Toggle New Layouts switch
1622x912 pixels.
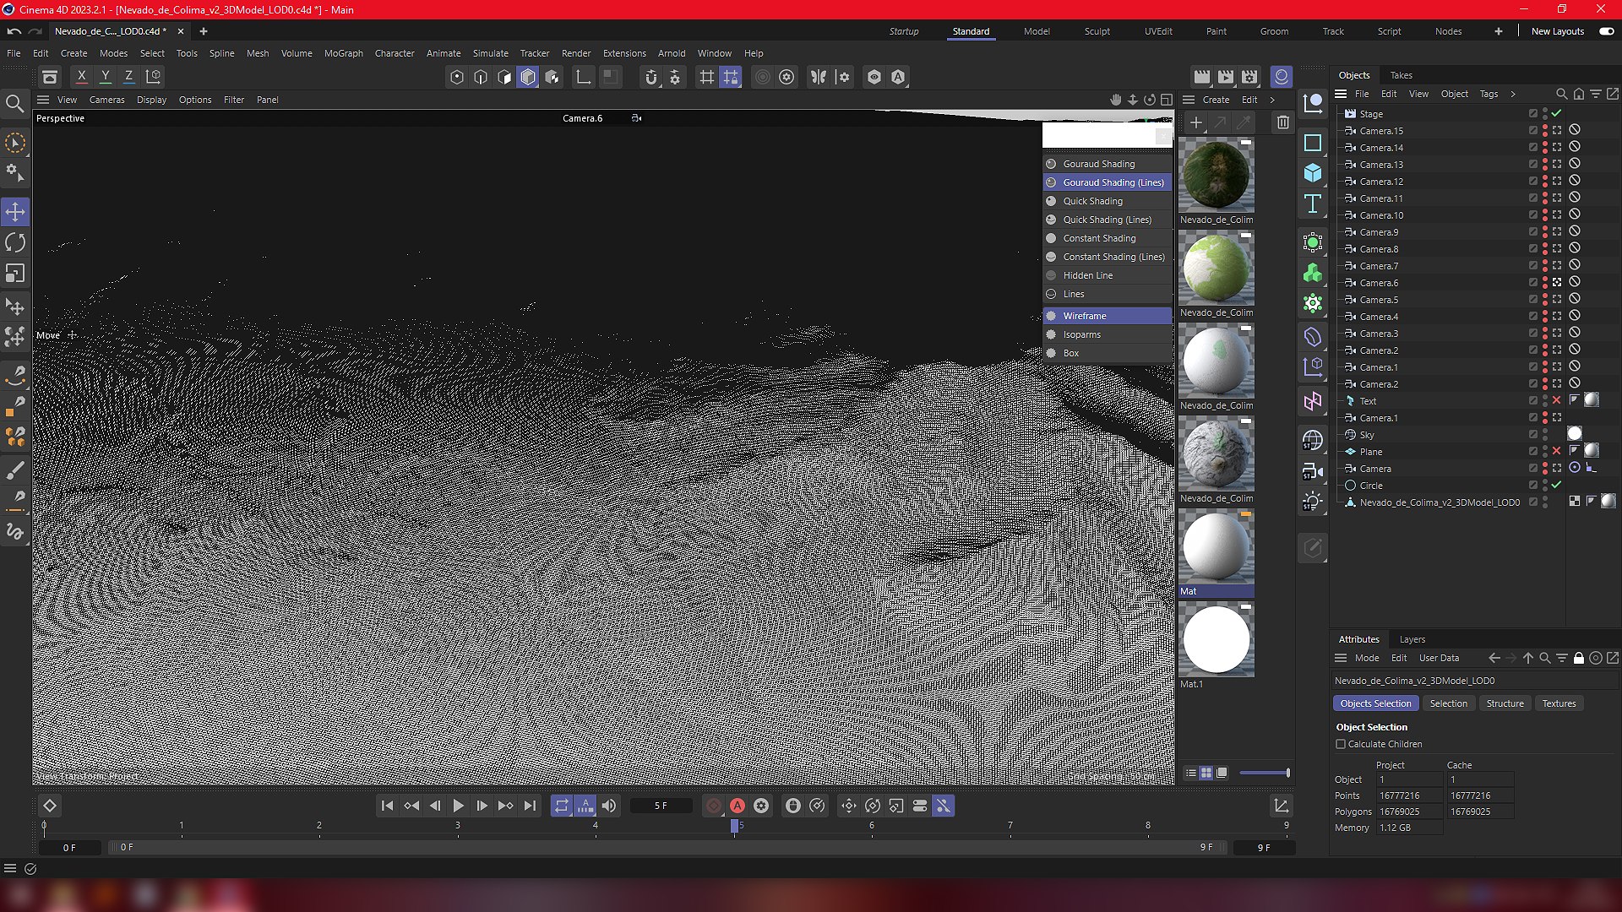[x=1606, y=31]
